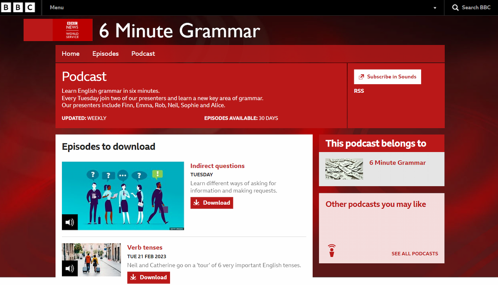This screenshot has height=285, width=498.
Task: Open the Verb tenses episode title
Action: pyautogui.click(x=145, y=248)
